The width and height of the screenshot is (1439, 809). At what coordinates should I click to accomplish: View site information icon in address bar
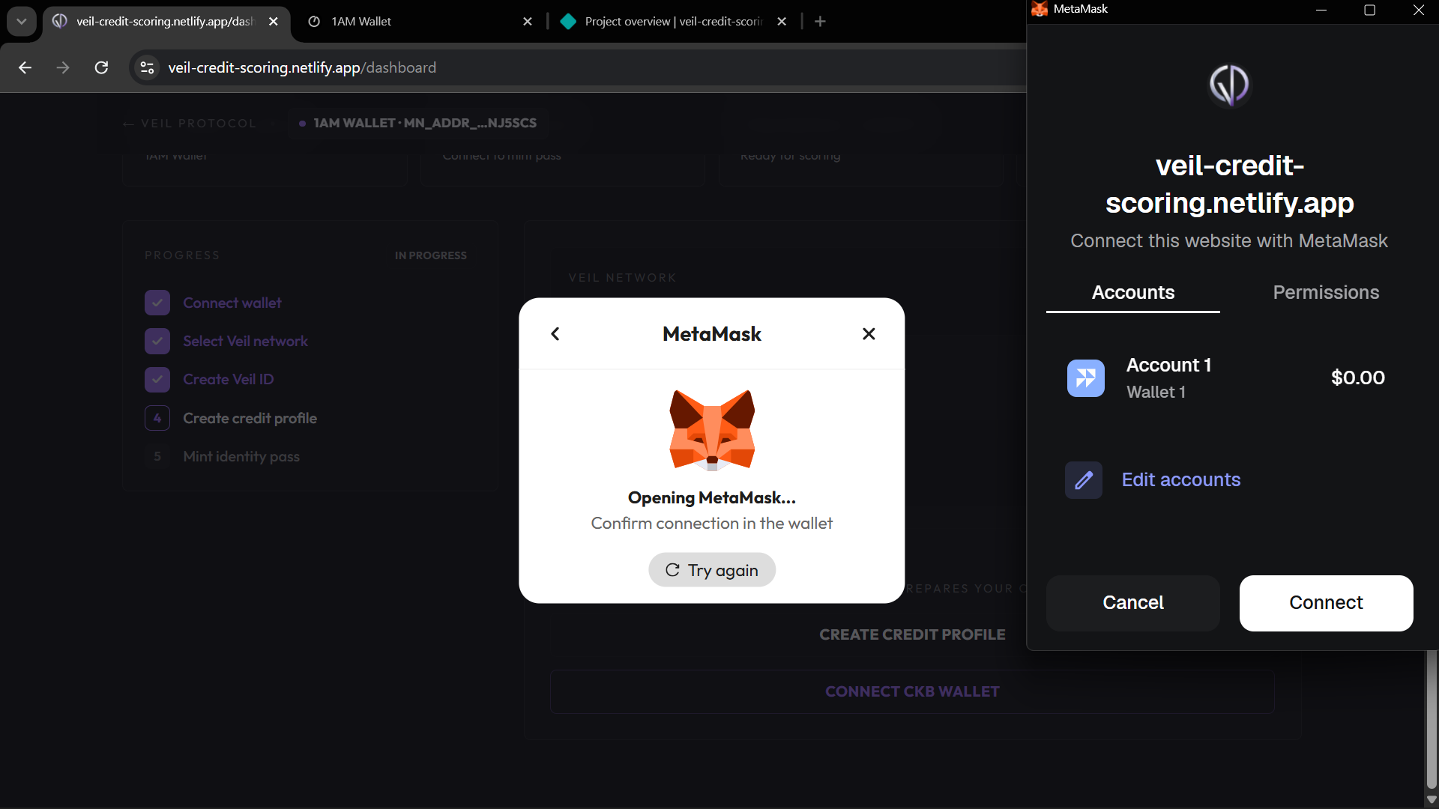pyautogui.click(x=147, y=68)
